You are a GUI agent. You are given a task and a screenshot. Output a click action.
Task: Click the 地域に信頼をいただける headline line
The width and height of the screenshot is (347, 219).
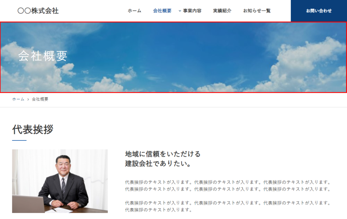[x=163, y=154]
